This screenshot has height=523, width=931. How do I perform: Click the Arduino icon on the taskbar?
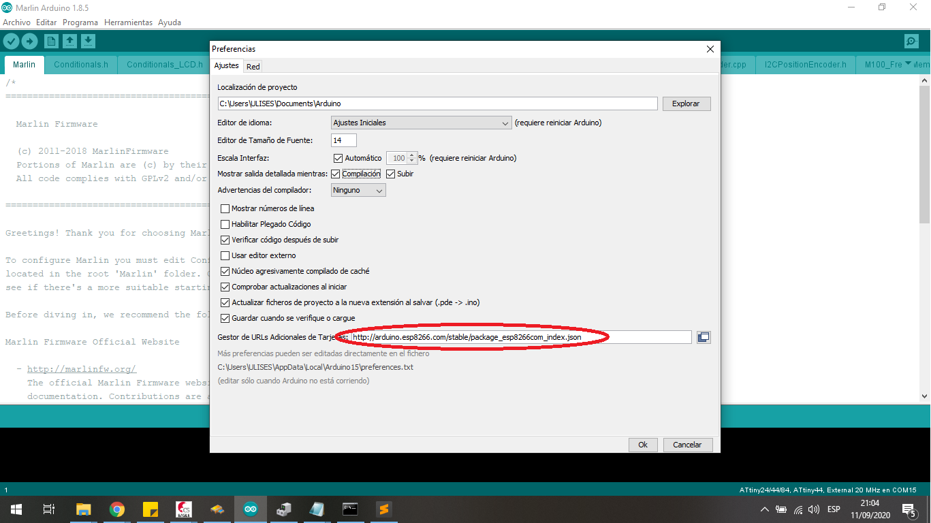[251, 509]
